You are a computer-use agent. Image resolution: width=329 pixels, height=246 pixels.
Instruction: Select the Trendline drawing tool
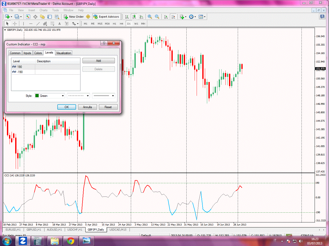38,24
